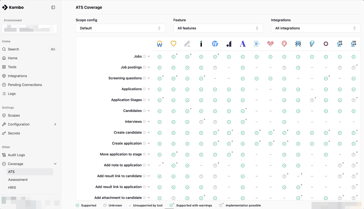Expand the Applications row chevron
Viewport: 364px width, 209px height.
click(x=149, y=89)
